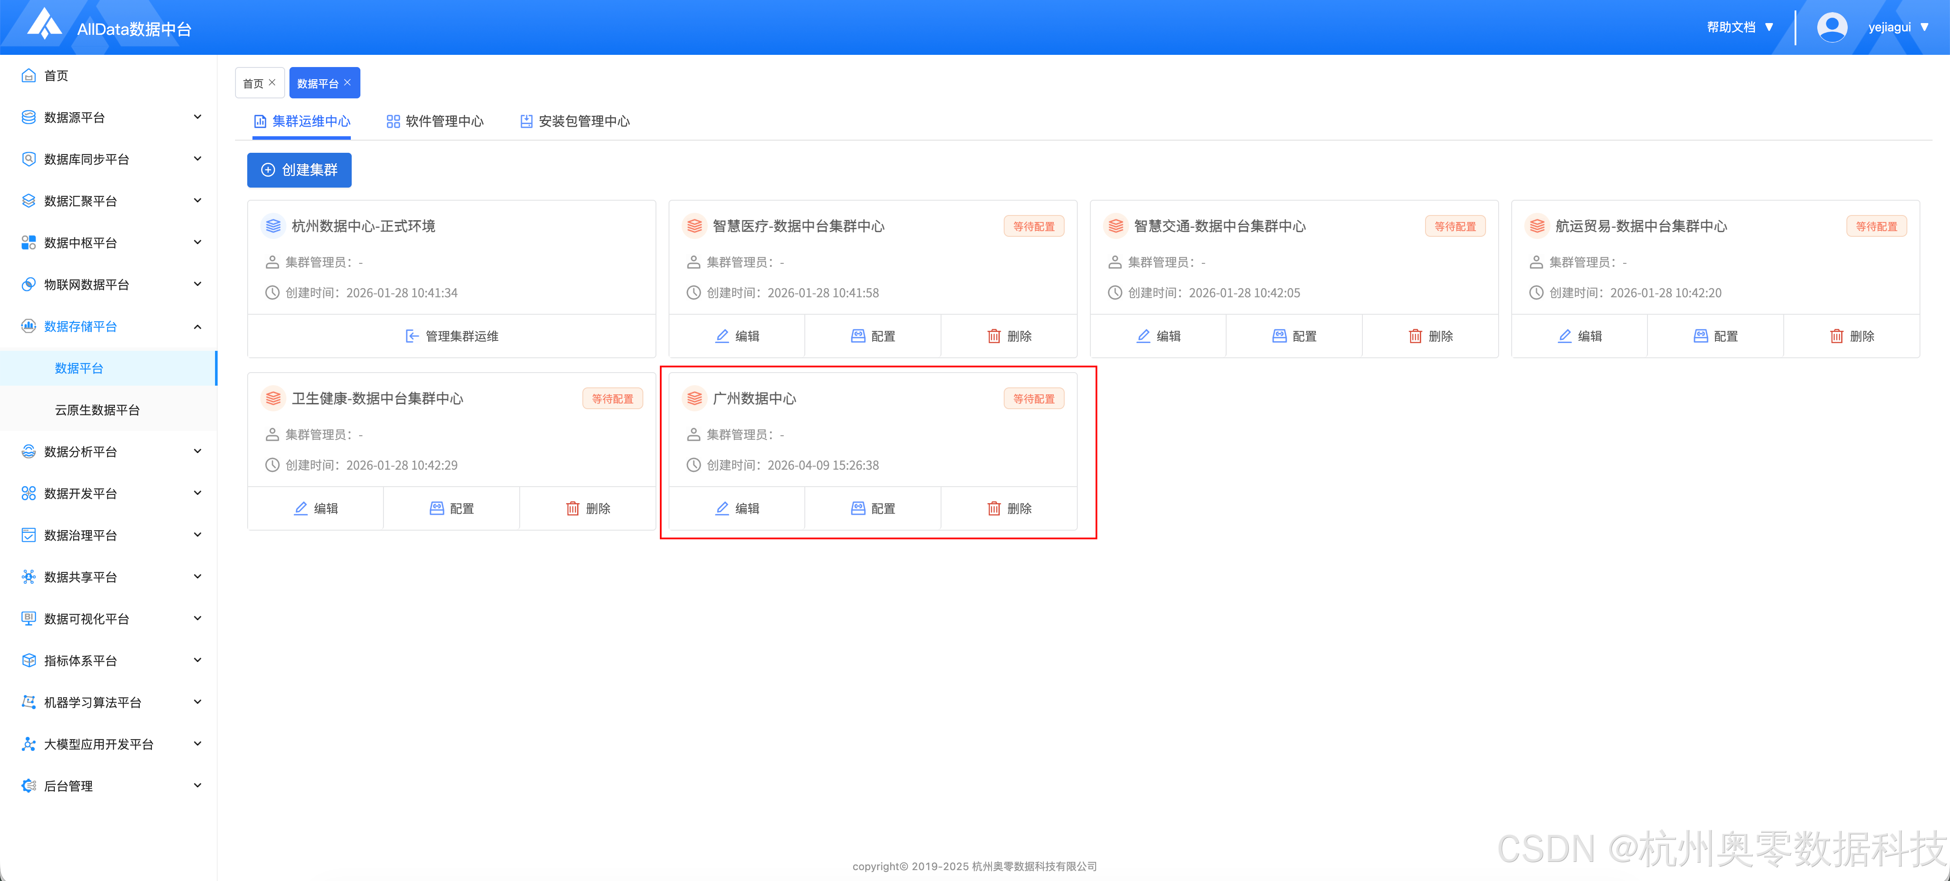Click the 大模型应用开发平台 sidebar icon

coord(29,744)
